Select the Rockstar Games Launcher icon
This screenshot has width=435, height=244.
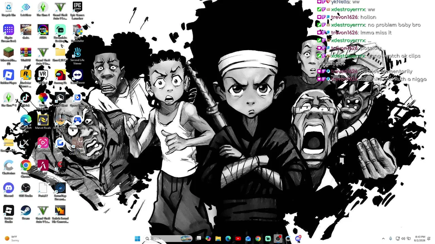click(x=26, y=79)
